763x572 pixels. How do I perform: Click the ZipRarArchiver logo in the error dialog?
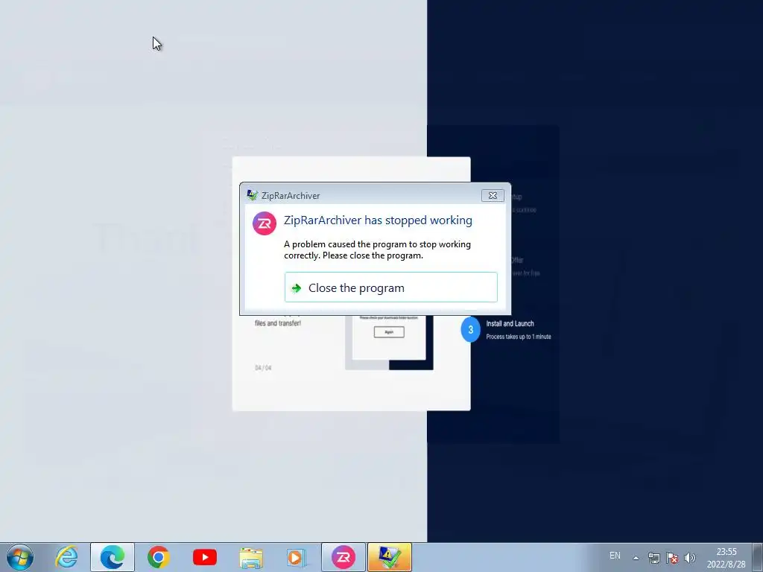point(265,223)
